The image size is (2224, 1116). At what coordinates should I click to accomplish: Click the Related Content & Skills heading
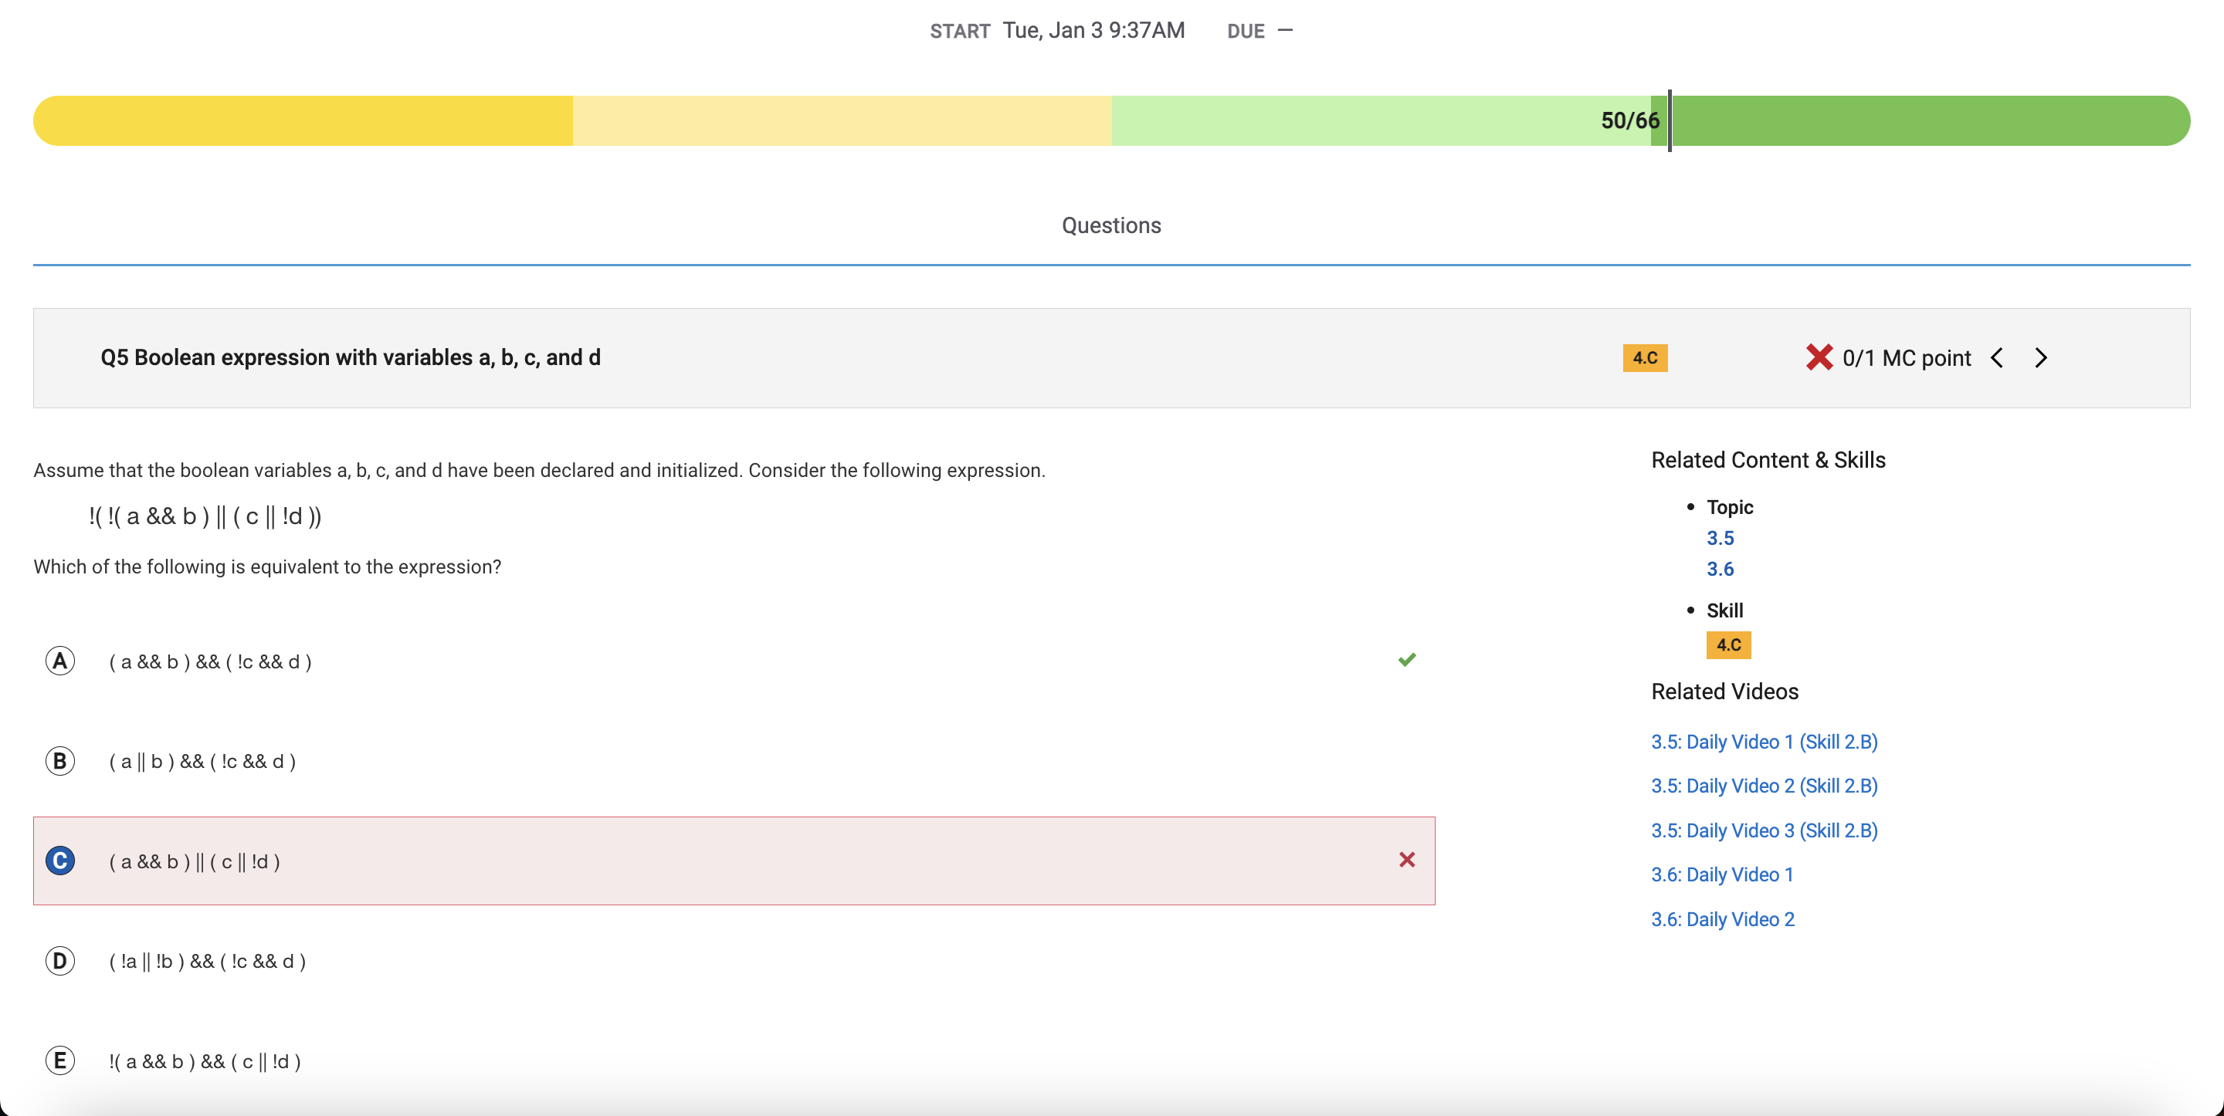pos(1768,460)
